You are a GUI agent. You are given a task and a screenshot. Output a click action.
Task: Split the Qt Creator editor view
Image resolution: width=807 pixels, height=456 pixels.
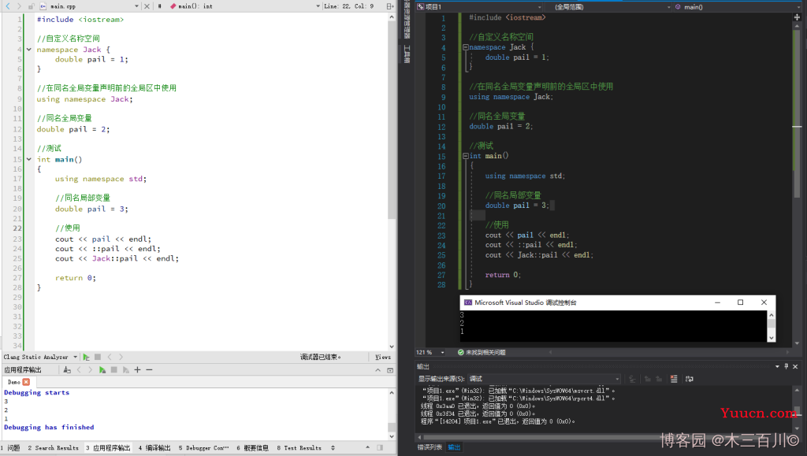pos(389,6)
